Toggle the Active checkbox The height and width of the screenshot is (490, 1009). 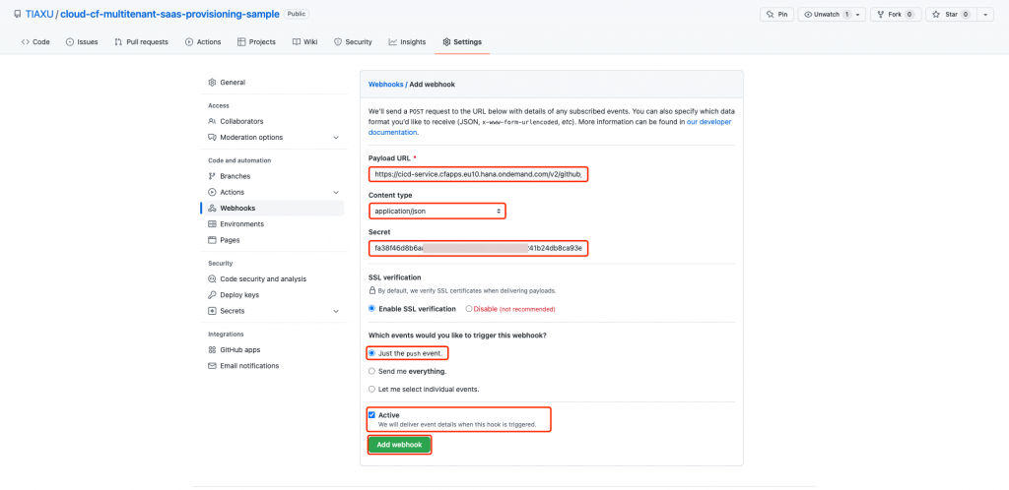pyautogui.click(x=371, y=415)
